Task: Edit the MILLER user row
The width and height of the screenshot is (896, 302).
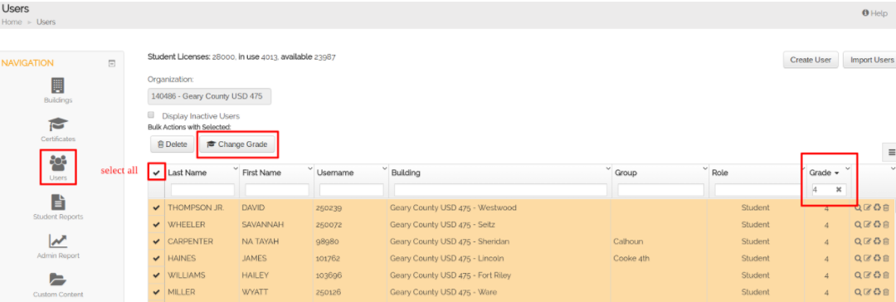Action: coord(867,292)
